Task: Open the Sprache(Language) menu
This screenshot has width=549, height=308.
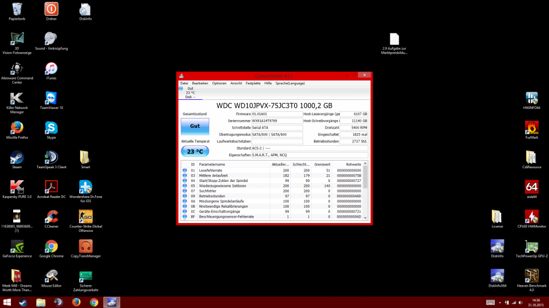Action: coord(291,83)
